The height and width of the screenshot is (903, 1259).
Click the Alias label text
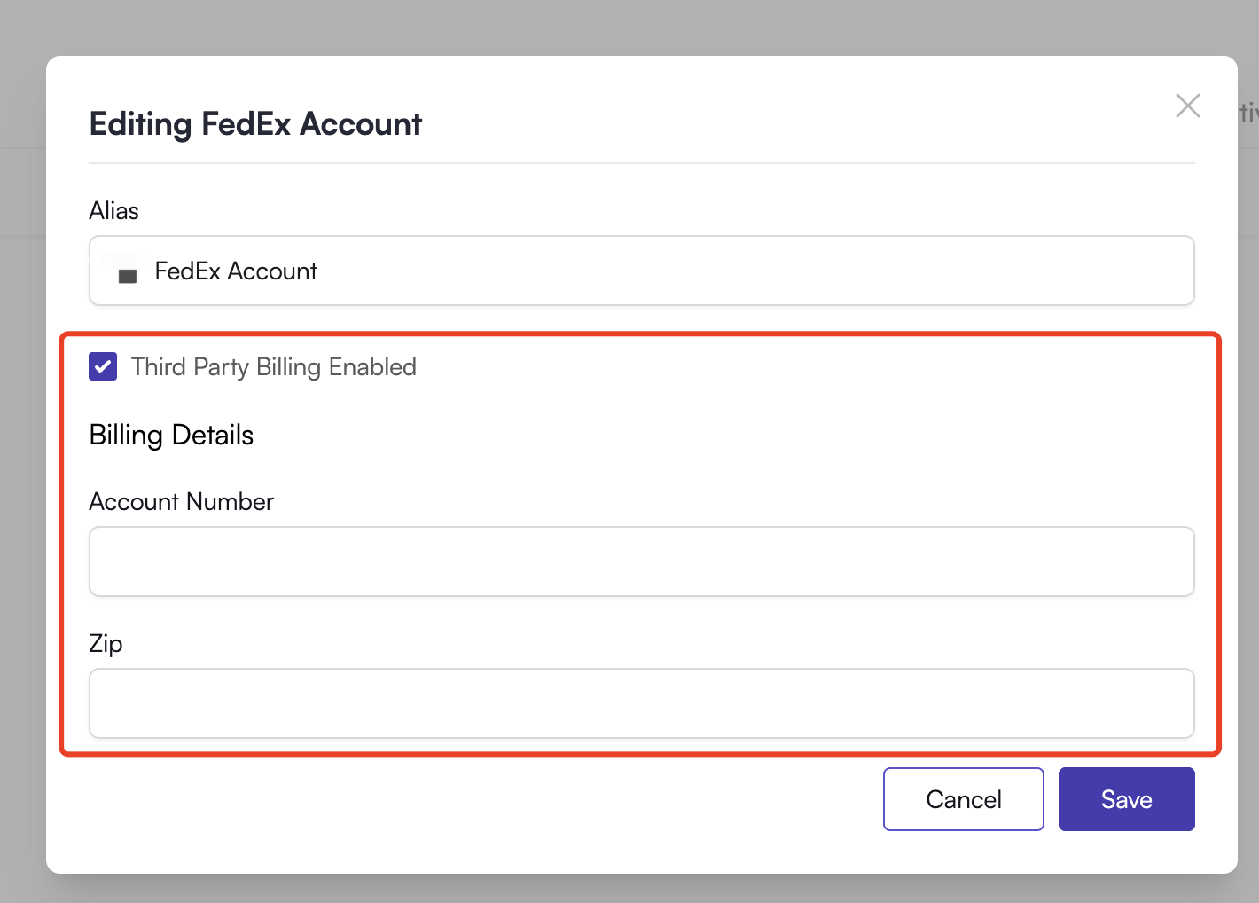(113, 211)
